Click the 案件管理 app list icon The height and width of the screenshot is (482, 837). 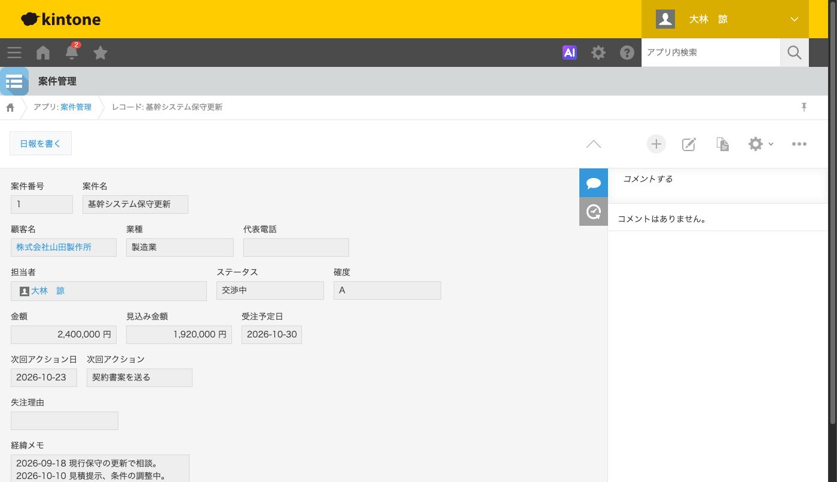pos(14,81)
